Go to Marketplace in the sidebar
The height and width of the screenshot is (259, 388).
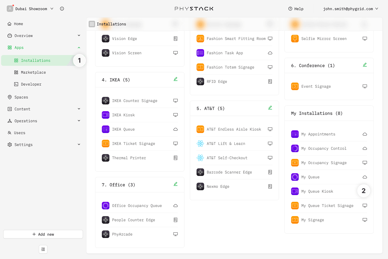coord(33,72)
